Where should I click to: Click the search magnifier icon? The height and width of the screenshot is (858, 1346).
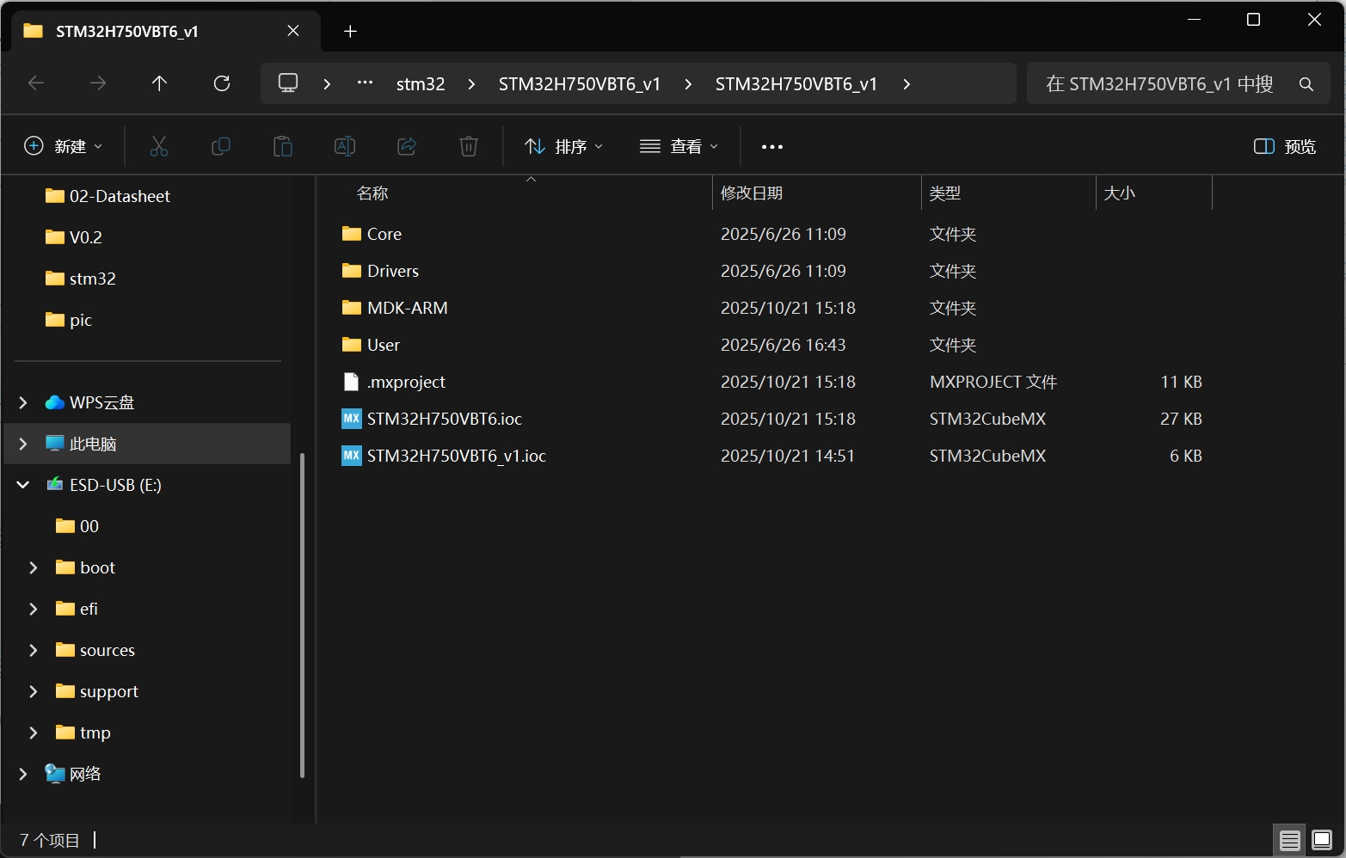pyautogui.click(x=1306, y=84)
